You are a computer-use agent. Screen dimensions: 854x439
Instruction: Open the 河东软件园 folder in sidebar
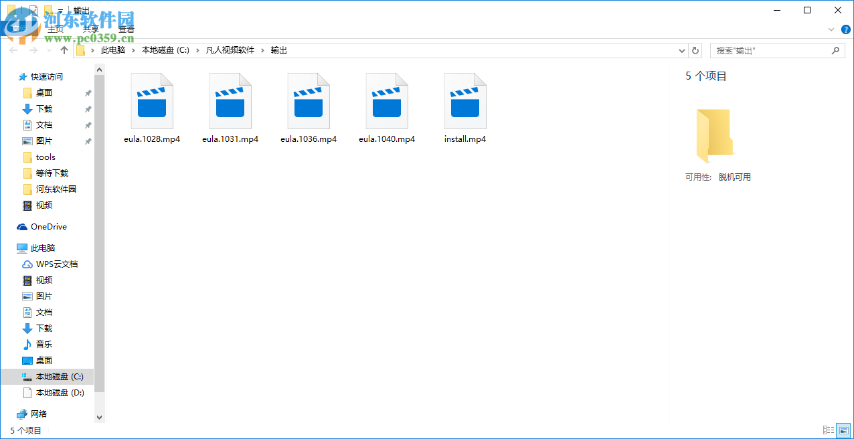[x=56, y=189]
